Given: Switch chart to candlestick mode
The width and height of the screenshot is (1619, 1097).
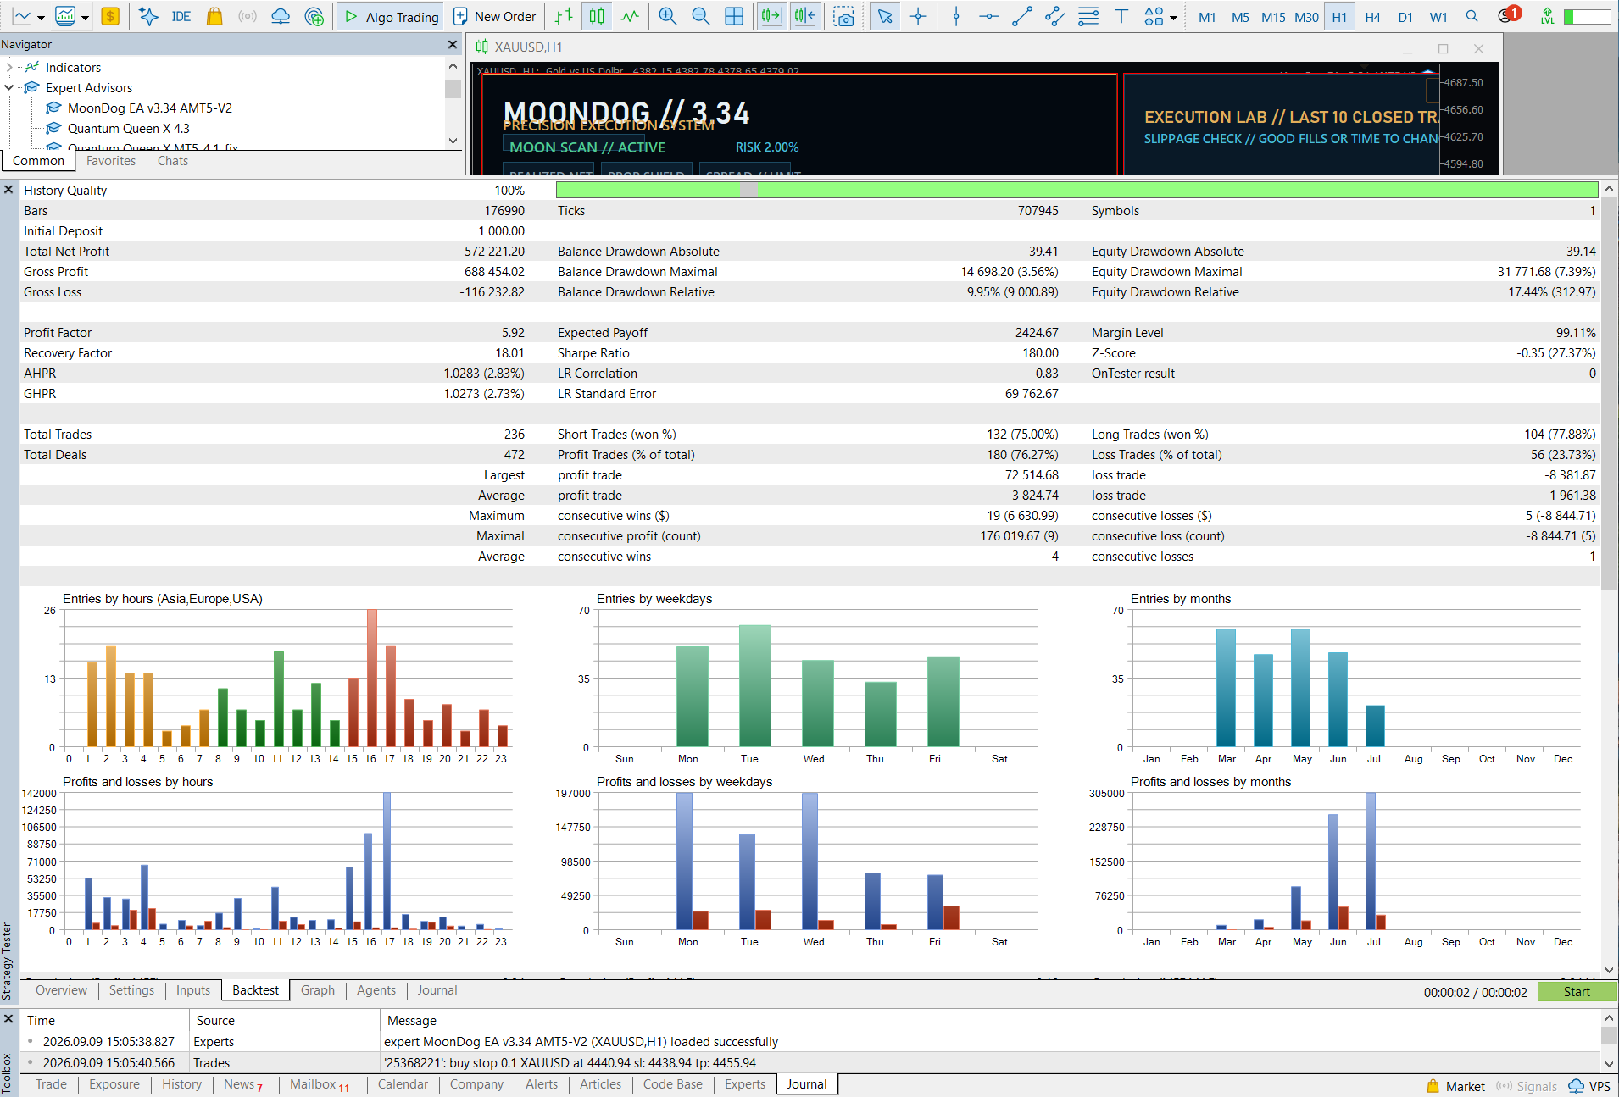Looking at the screenshot, I should pos(598,16).
